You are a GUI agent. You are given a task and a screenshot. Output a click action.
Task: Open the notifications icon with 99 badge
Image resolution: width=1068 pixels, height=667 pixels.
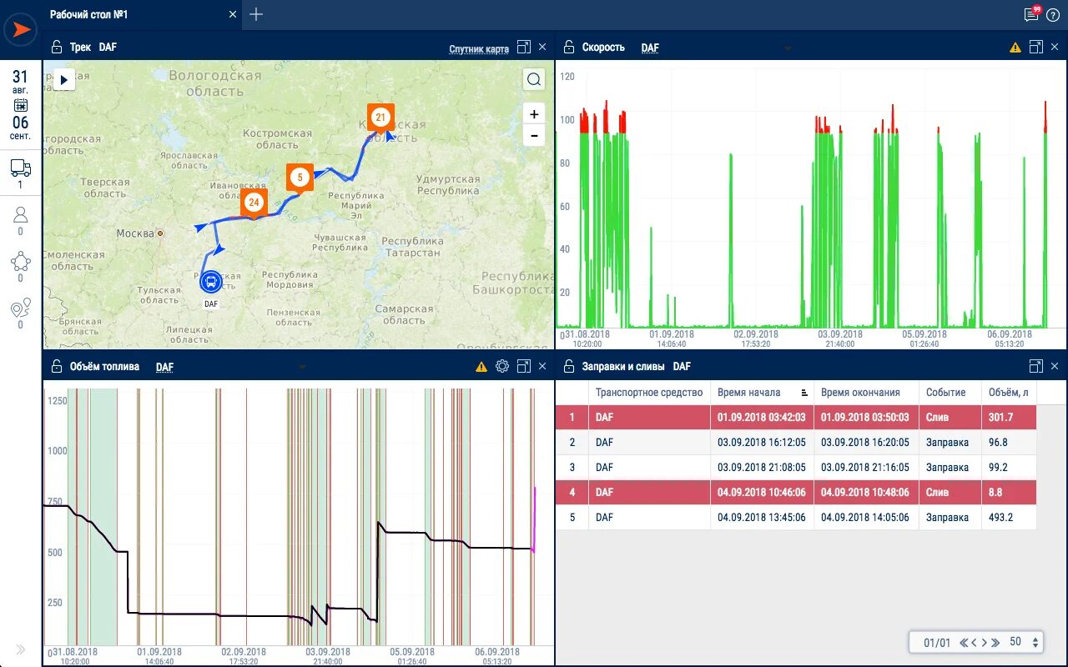coord(1033,13)
